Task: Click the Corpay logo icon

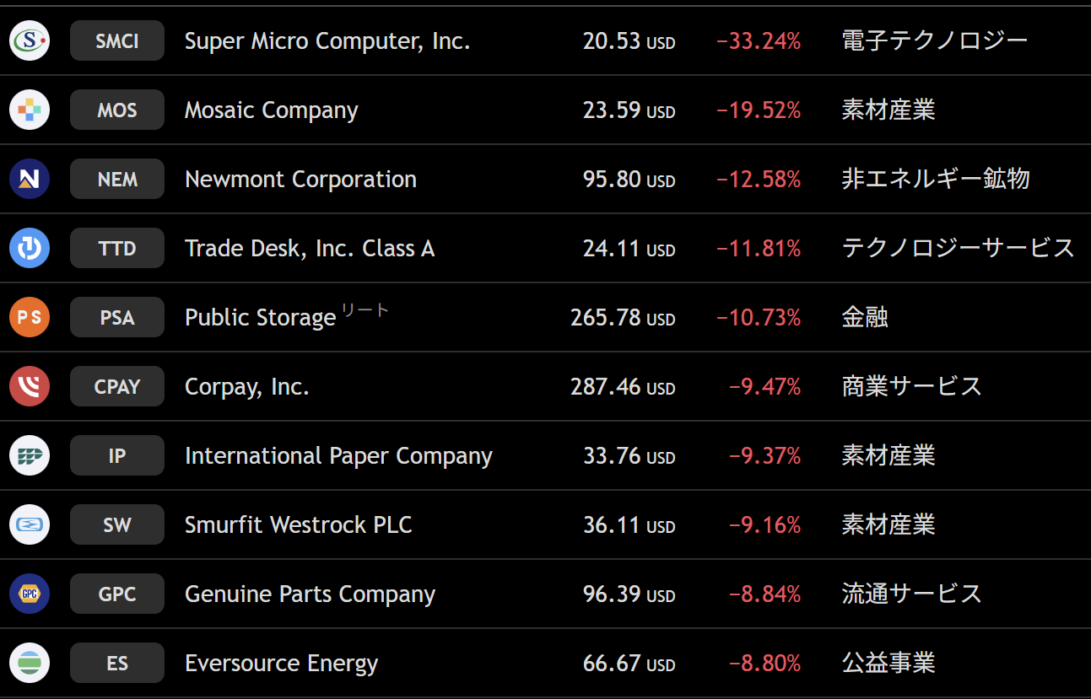Action: click(30, 386)
